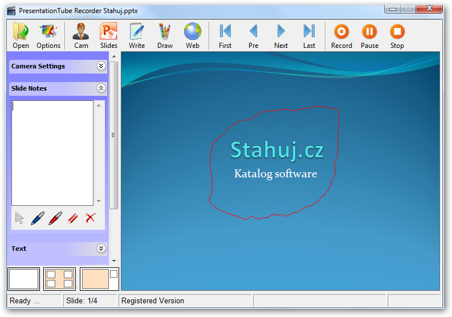This screenshot has height=317, width=452.
Task: Click the Slide: 1/4 status text
Action: (82, 301)
